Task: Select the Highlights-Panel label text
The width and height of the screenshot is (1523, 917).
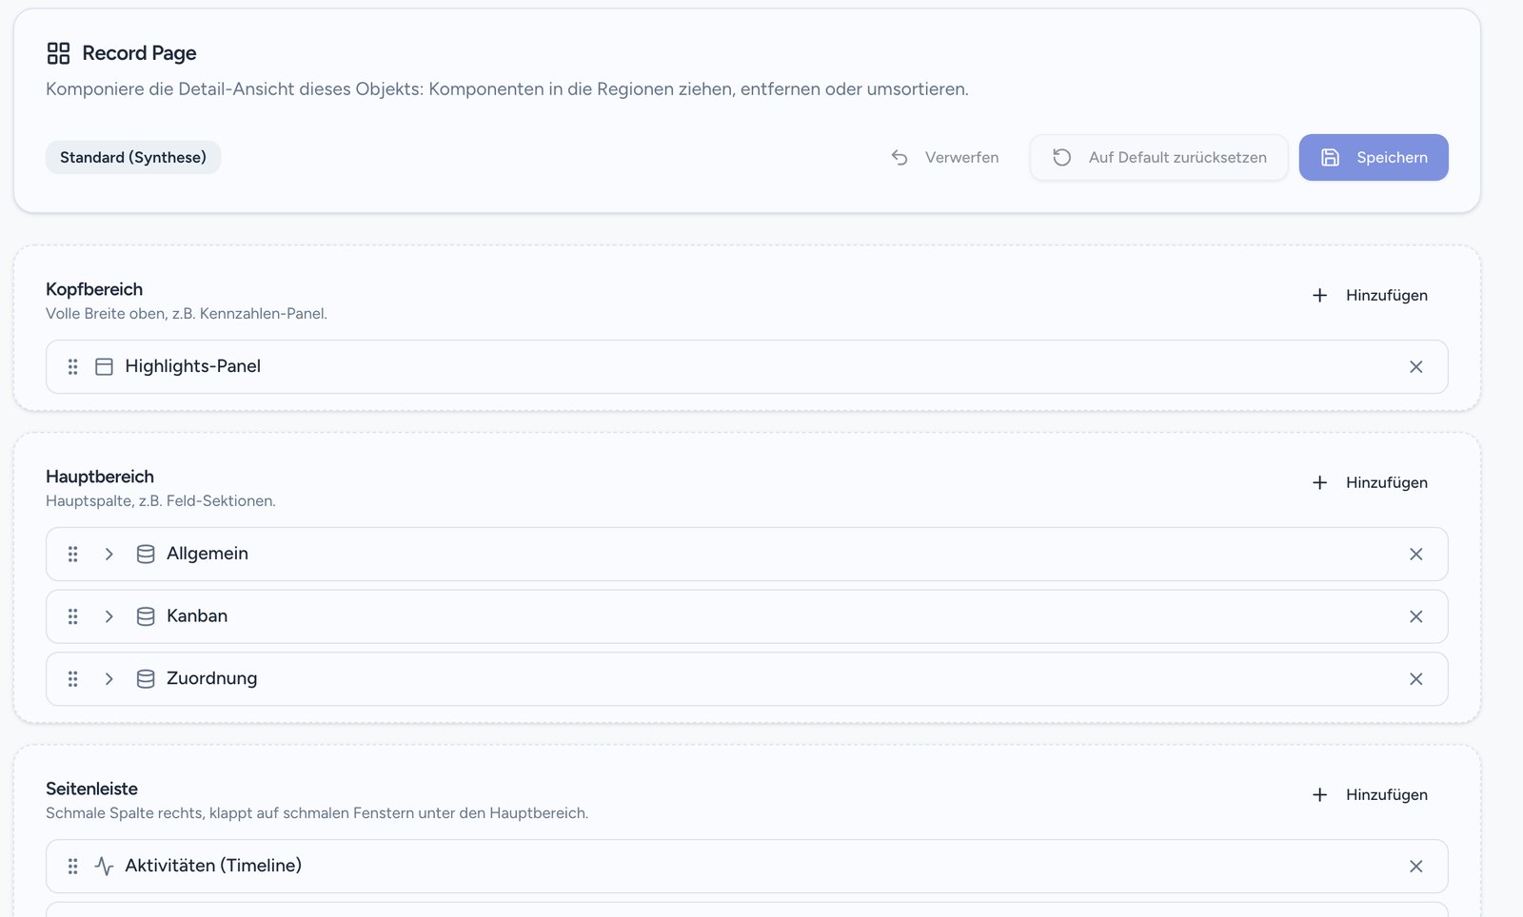Action: [x=192, y=366]
